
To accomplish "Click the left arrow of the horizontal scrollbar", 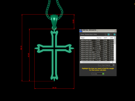I will [81, 62].
